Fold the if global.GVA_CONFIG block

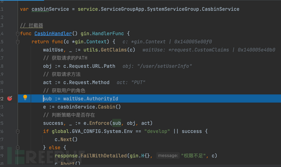[x=18, y=131]
